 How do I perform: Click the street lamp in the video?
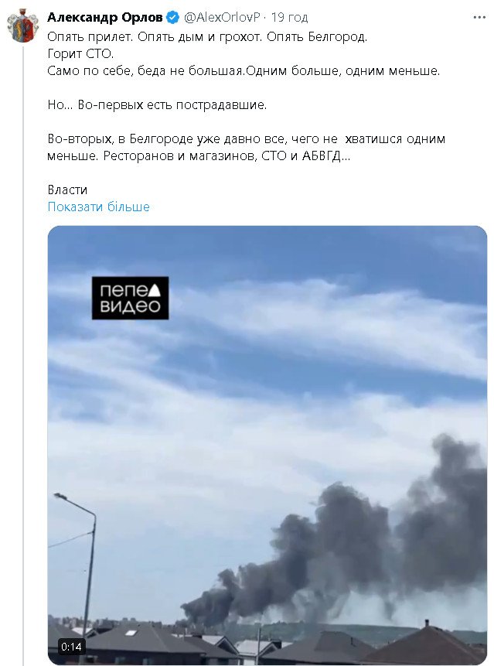85,565
